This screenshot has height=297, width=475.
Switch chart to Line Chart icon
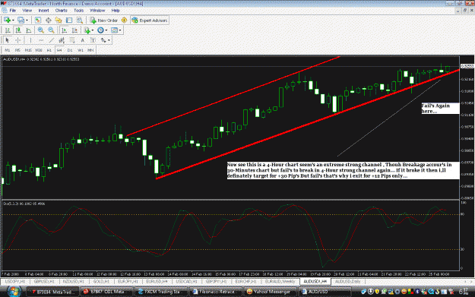(x=28, y=30)
